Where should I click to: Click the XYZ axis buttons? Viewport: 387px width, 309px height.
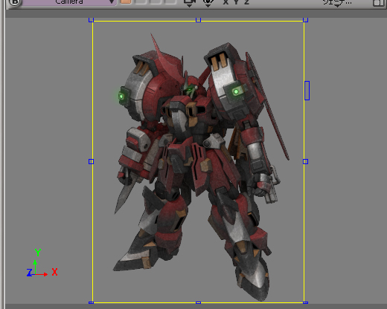coord(236,2)
